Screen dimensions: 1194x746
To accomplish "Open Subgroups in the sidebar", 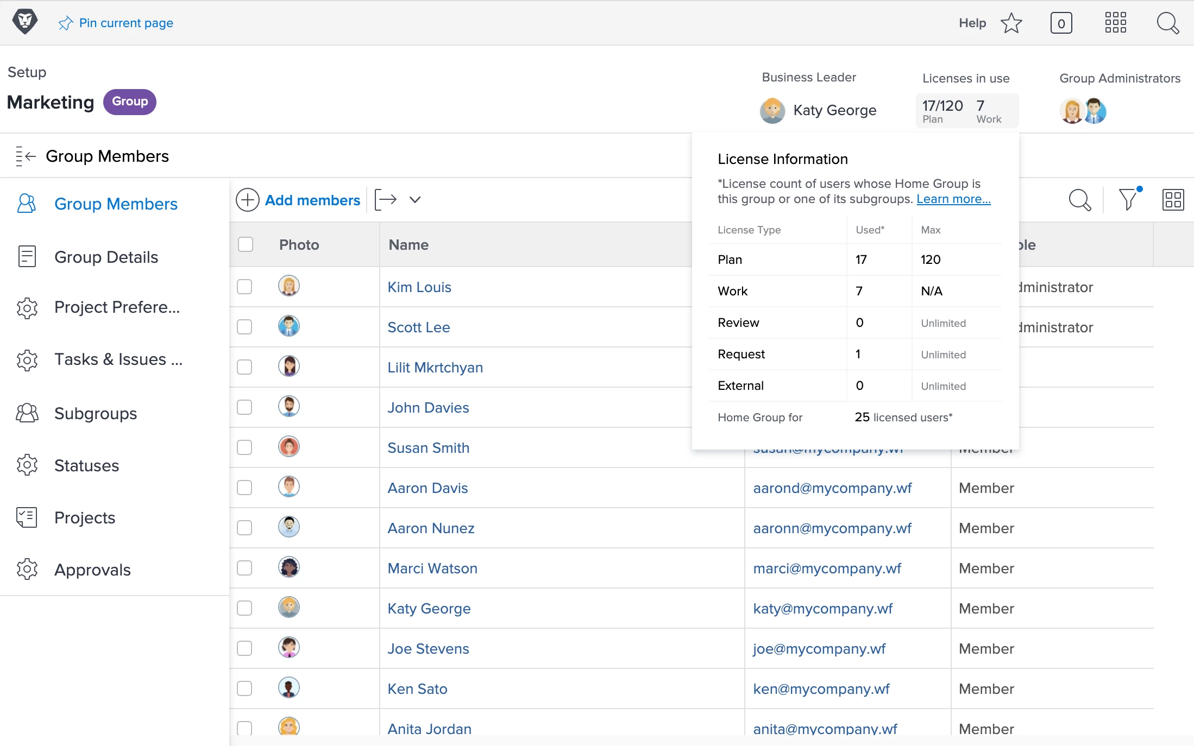I will pyautogui.click(x=96, y=413).
